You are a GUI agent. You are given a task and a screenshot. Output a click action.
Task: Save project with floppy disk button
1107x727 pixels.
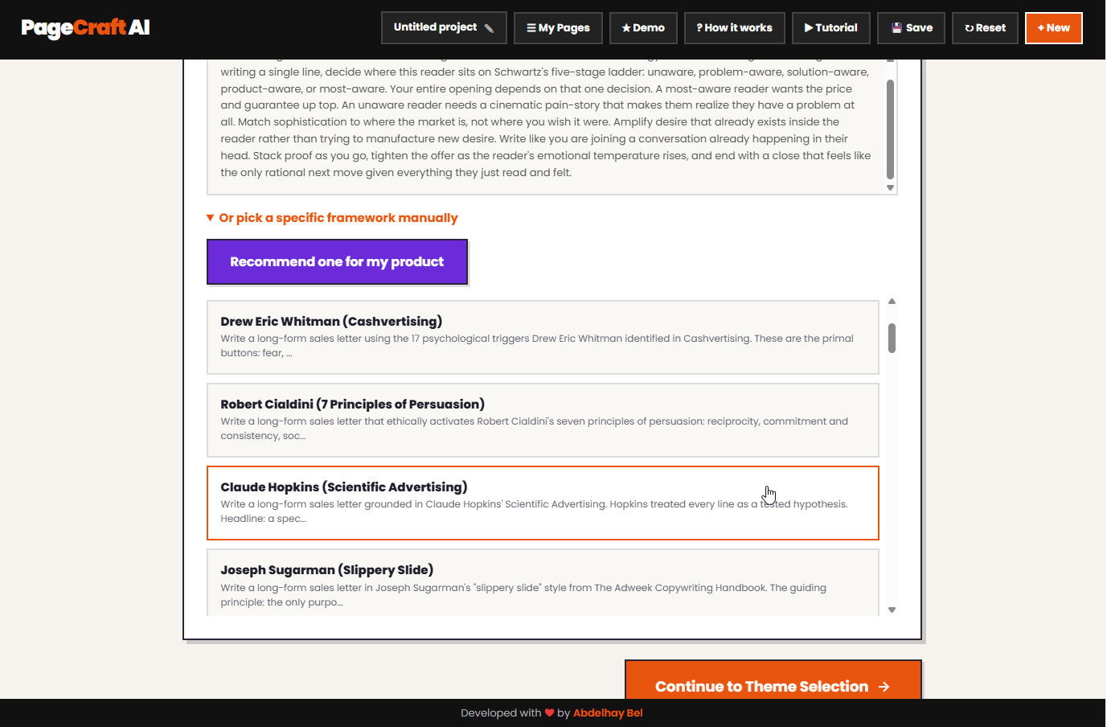click(x=911, y=28)
